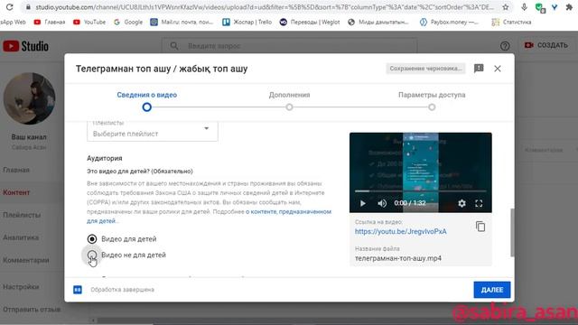
Task: Open Настройки in Studio sidebar
Action: click(21, 287)
